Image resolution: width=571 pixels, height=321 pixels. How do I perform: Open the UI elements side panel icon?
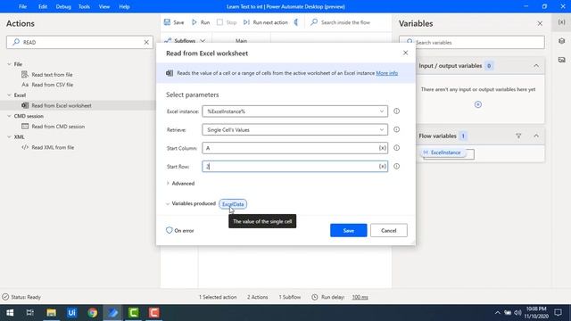pyautogui.click(x=561, y=41)
